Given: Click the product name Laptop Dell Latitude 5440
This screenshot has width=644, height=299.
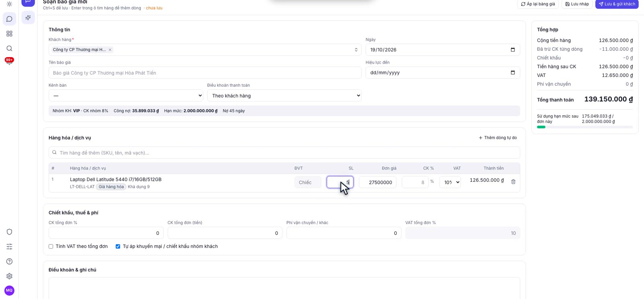Looking at the screenshot, I should tap(116, 180).
